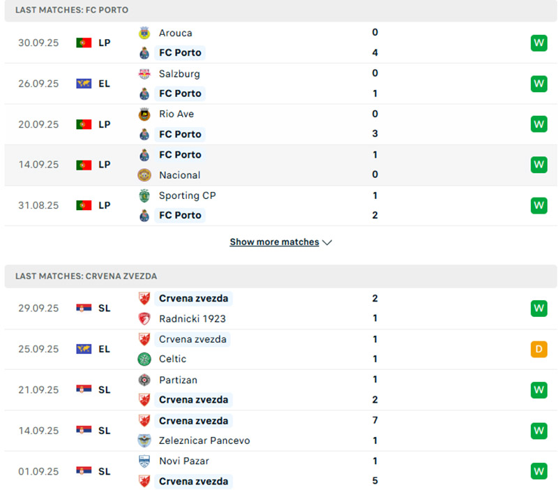Click the Zeleznicar Pancevo club crest

pos(144,440)
